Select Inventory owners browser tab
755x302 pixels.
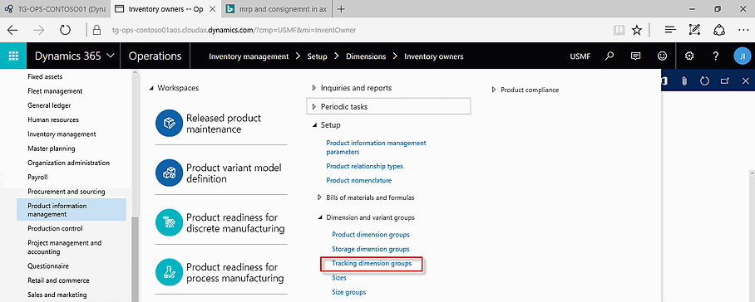point(166,9)
